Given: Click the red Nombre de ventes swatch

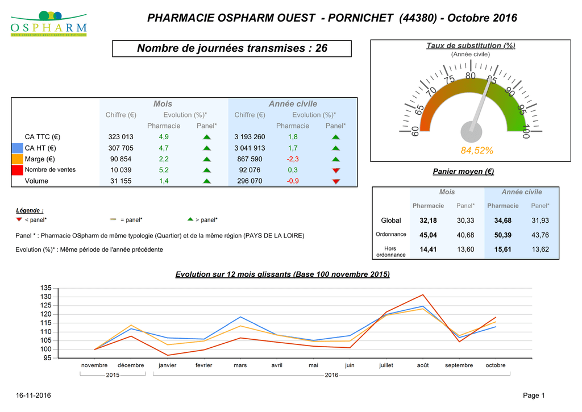Looking at the screenshot, I should 18,170.
